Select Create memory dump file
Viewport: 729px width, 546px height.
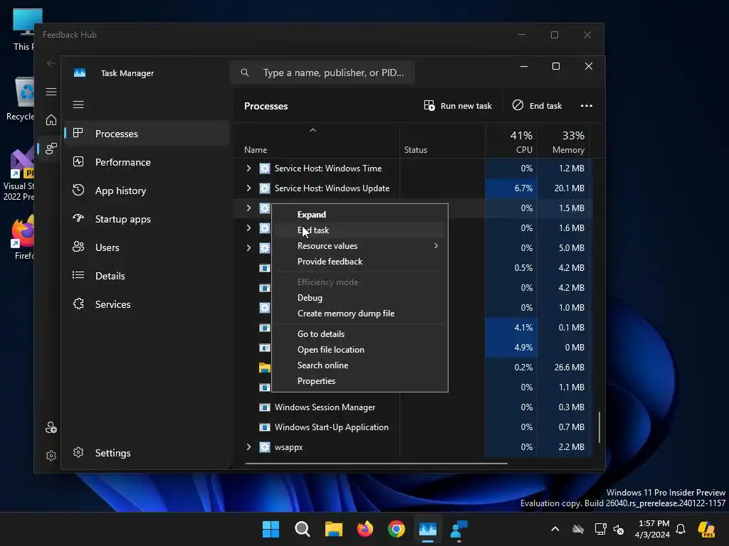point(360,314)
